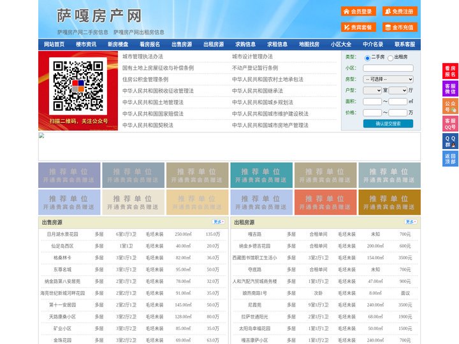Open 出租房源 in navigation bar

coord(214,45)
